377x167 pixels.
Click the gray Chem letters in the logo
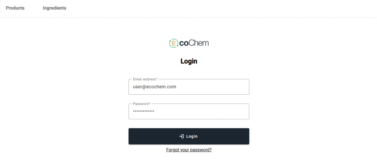coord(199,43)
